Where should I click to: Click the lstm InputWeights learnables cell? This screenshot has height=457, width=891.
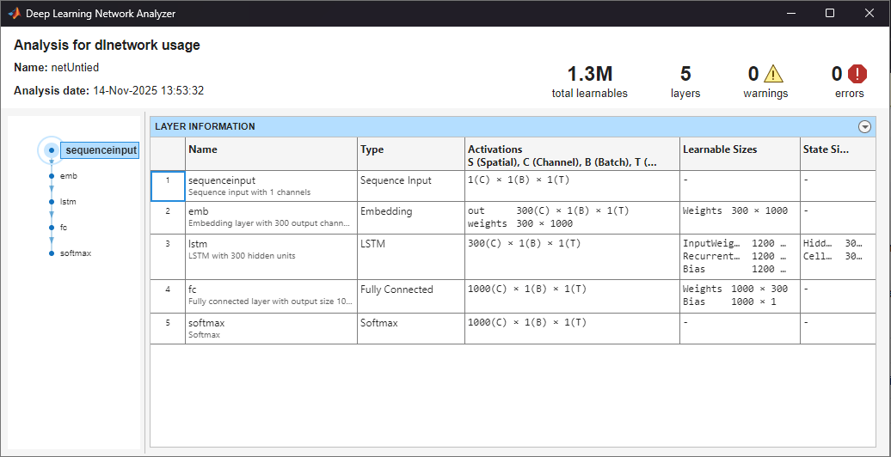(x=740, y=257)
